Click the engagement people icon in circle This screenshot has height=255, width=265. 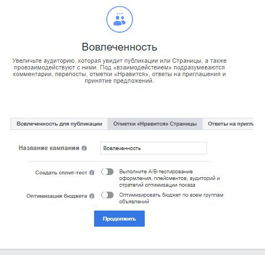[120, 19]
